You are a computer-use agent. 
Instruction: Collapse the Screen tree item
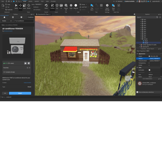141,39
